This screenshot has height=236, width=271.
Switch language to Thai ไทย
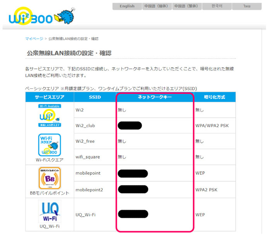[x=247, y=6]
